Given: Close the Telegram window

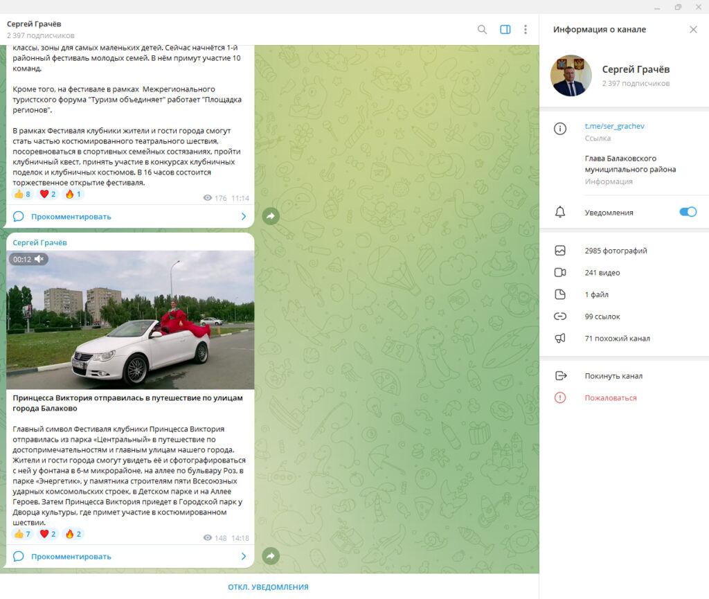Looking at the screenshot, I should (x=698, y=7).
